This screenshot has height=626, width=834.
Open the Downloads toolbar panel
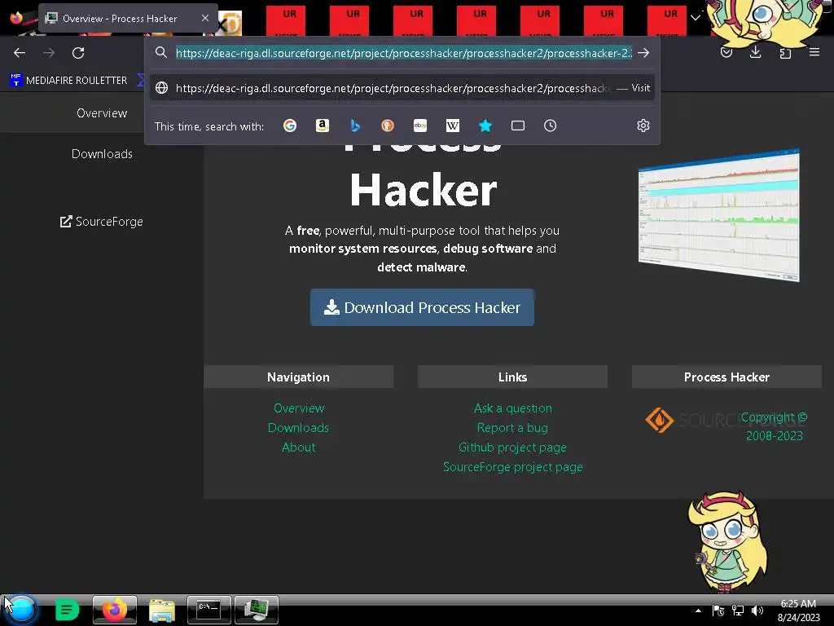[755, 52]
